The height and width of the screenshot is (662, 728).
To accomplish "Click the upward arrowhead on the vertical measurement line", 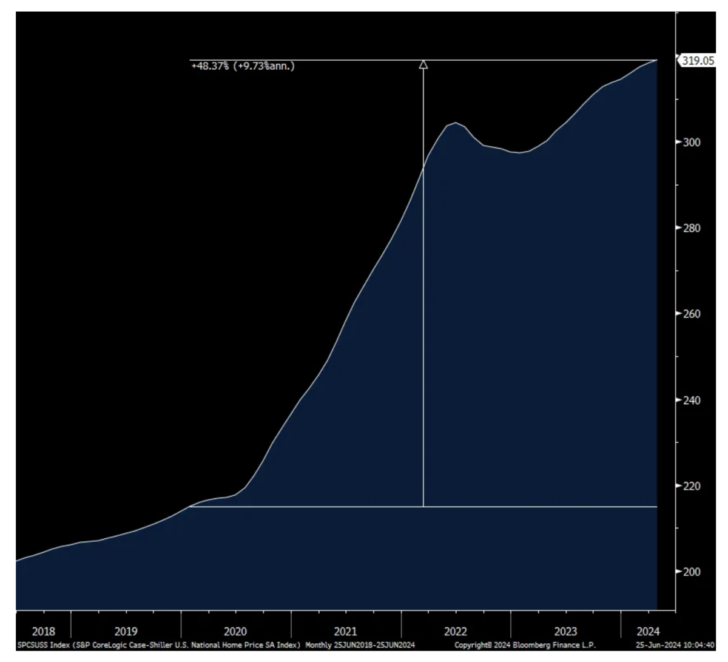I will 423,64.
